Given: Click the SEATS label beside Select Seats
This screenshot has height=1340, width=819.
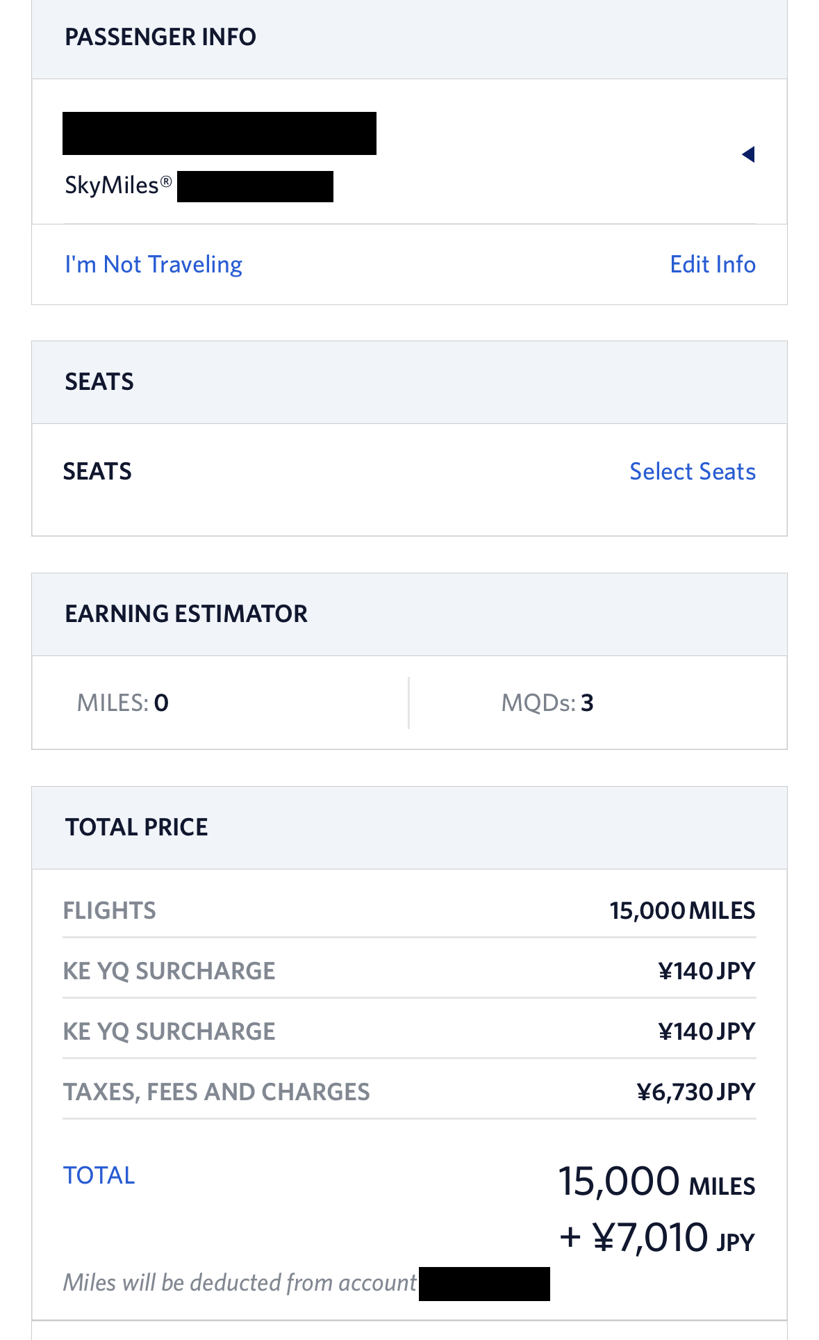Looking at the screenshot, I should 98,472.
